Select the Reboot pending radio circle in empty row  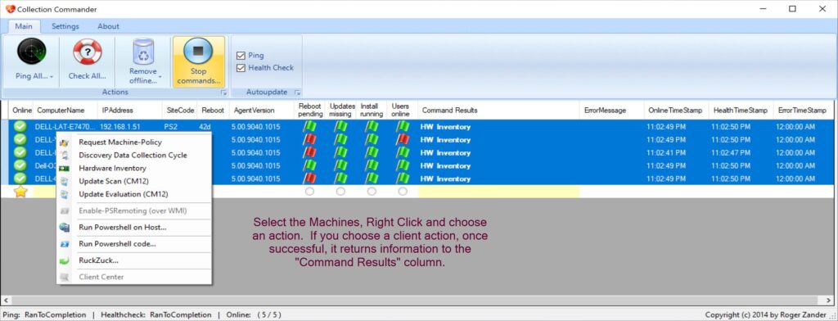click(x=309, y=192)
